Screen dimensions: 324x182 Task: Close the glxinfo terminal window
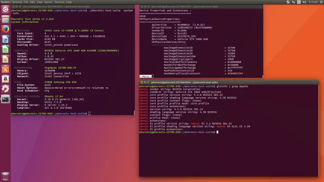coord(142,82)
